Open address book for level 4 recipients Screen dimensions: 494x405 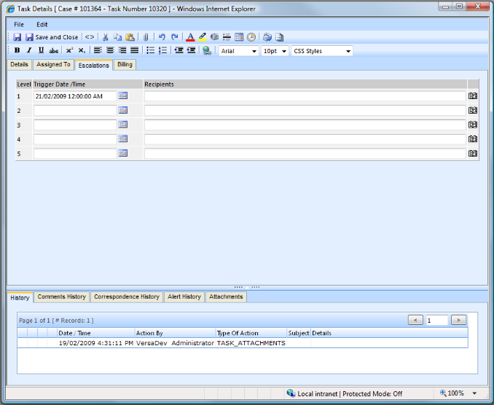click(473, 139)
